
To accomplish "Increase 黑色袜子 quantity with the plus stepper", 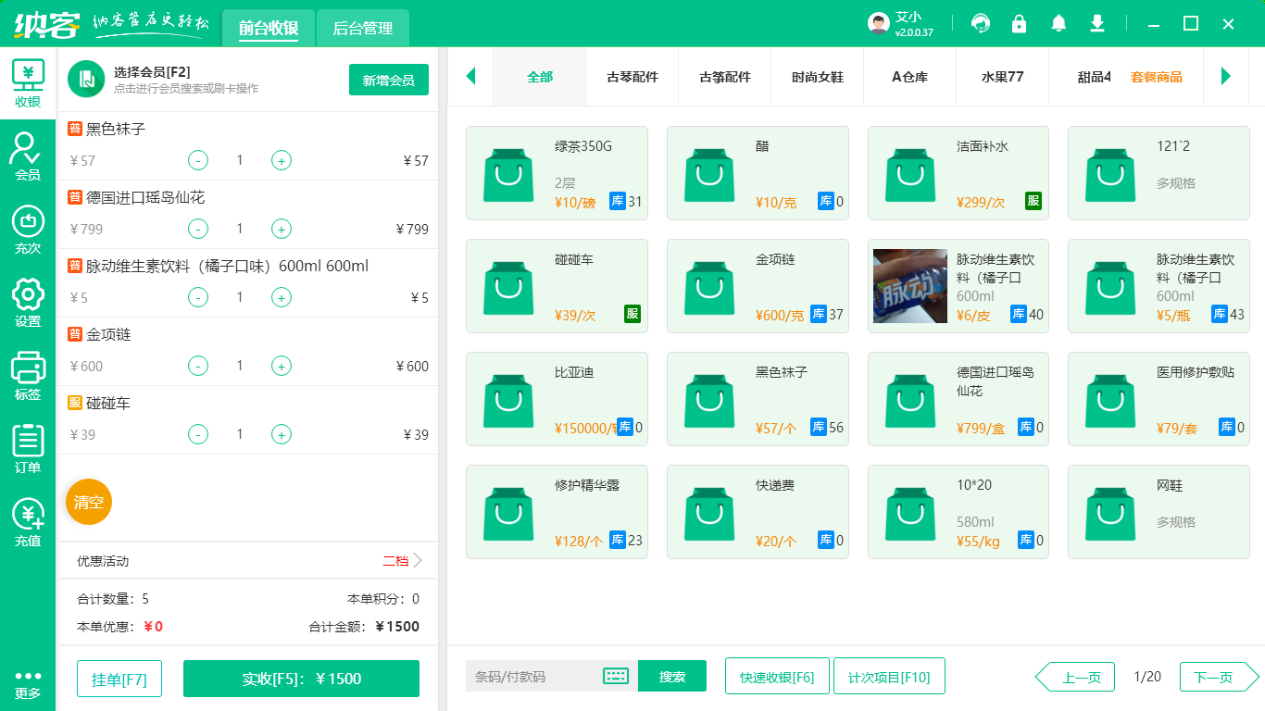I will pyautogui.click(x=281, y=160).
